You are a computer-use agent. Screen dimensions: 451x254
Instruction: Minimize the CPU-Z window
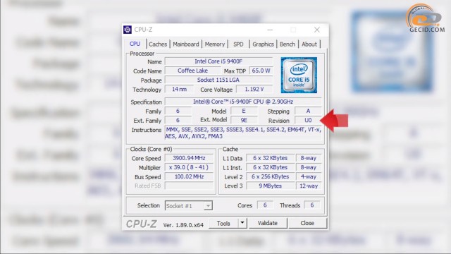[270, 30]
